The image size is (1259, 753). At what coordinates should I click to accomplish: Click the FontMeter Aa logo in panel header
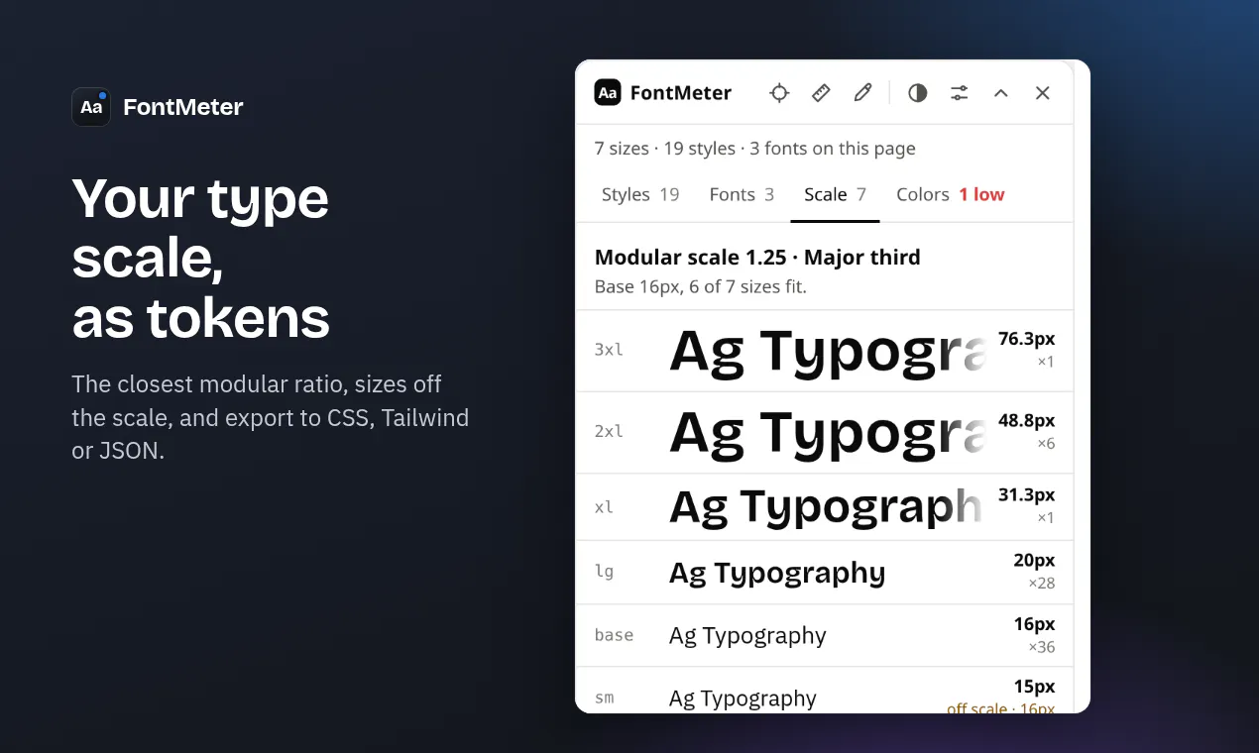[x=608, y=93]
